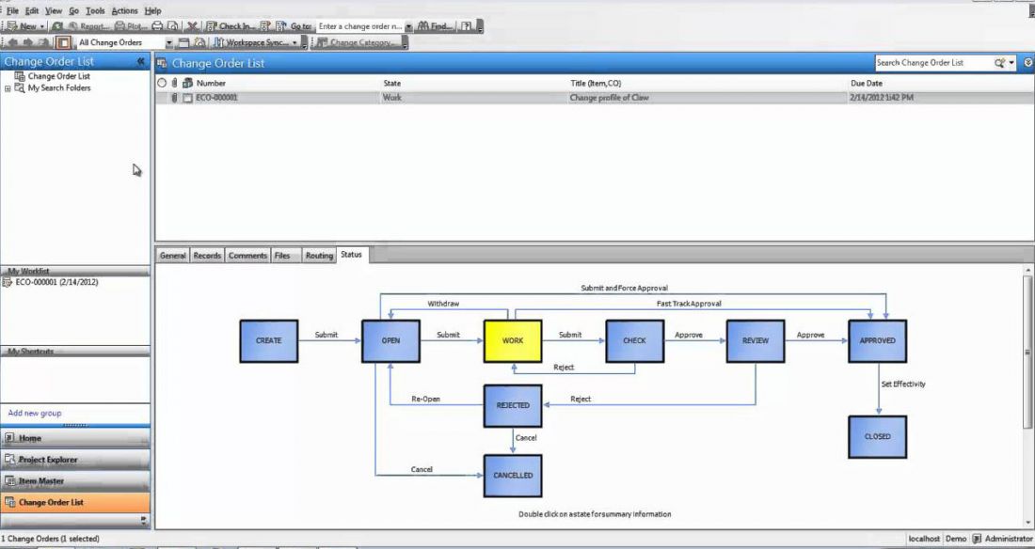Screen dimensions: 1035x549
Task: Open Item Master navigation button
Action: pyautogui.click(x=41, y=481)
